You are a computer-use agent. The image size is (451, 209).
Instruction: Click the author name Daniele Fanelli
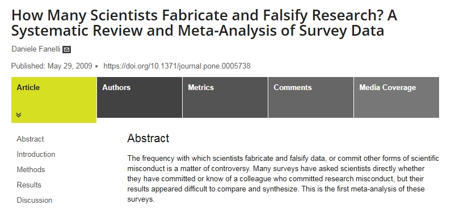point(36,49)
